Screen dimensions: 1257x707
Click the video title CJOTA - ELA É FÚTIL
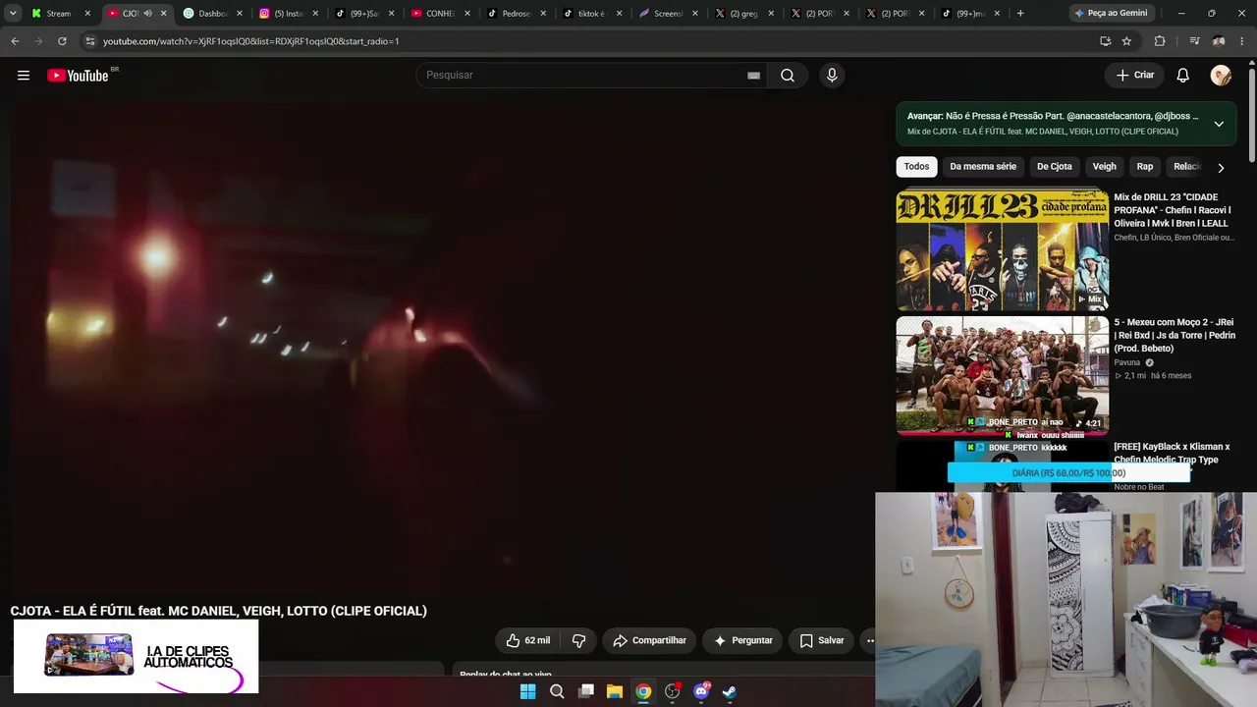click(x=219, y=611)
